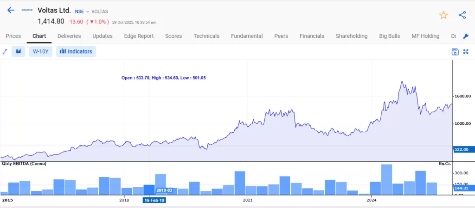Open the Edge Report tab
This screenshot has width=475, height=208.
139,36
